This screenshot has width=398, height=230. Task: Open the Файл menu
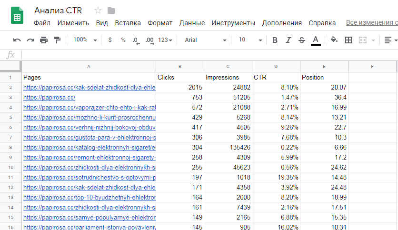[42, 23]
